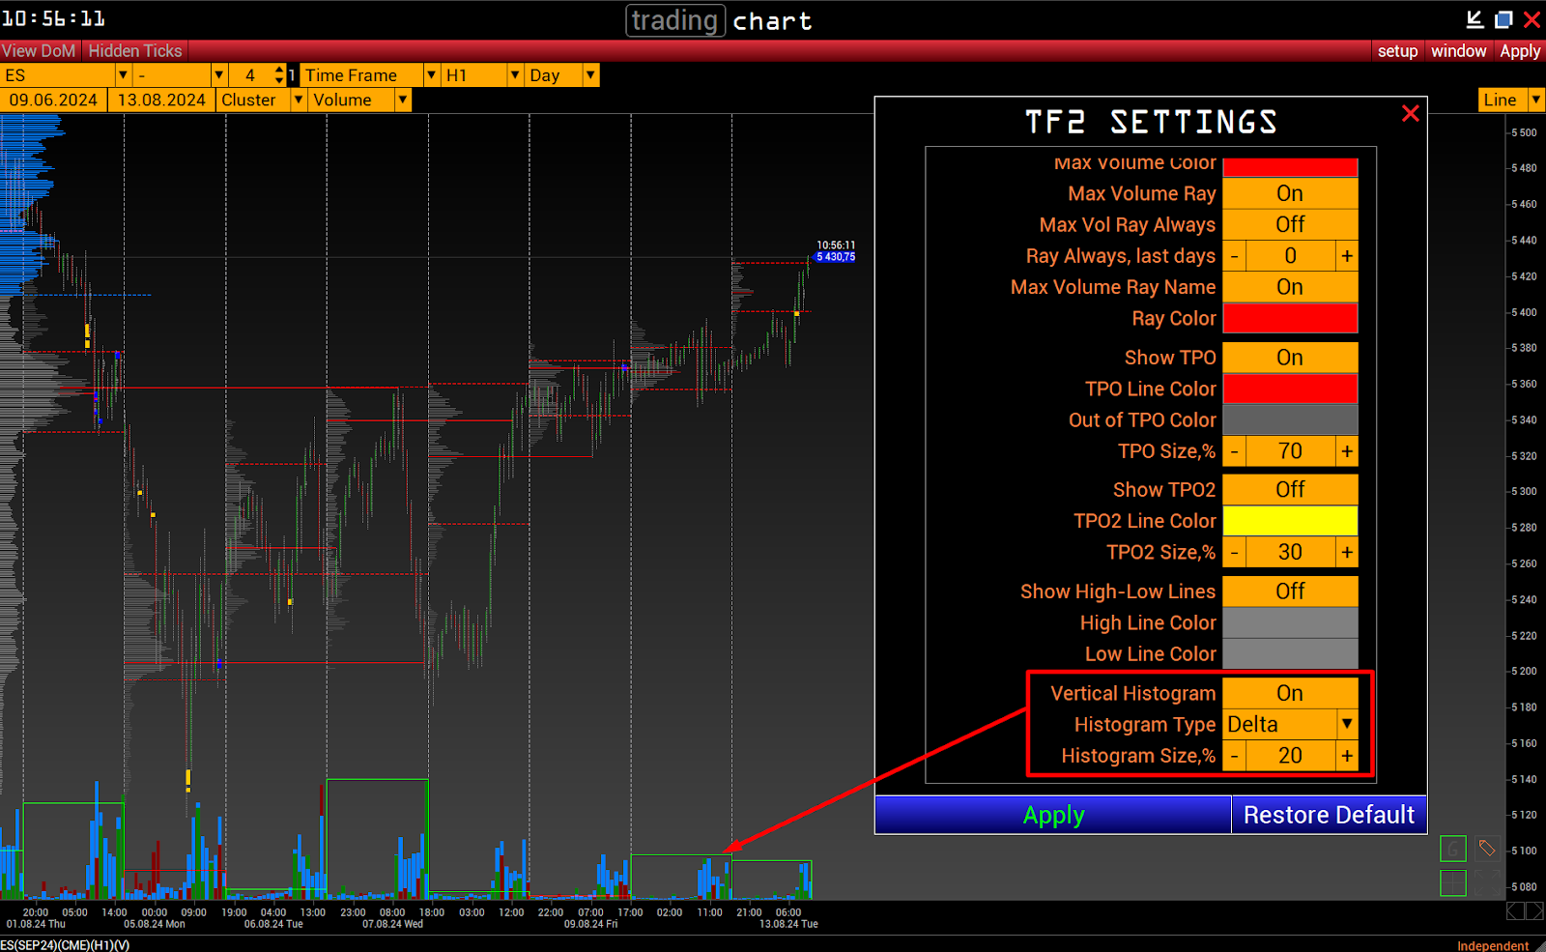Pick the yellow TPO2 Line Color swatch
The image size is (1546, 952).
1289,521
